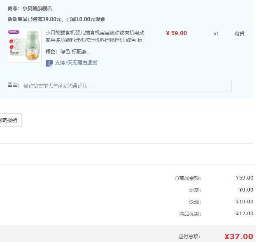Click the 商品优惠 -¥12.00 discount amount
This screenshot has width=256, height=242.
point(243,214)
